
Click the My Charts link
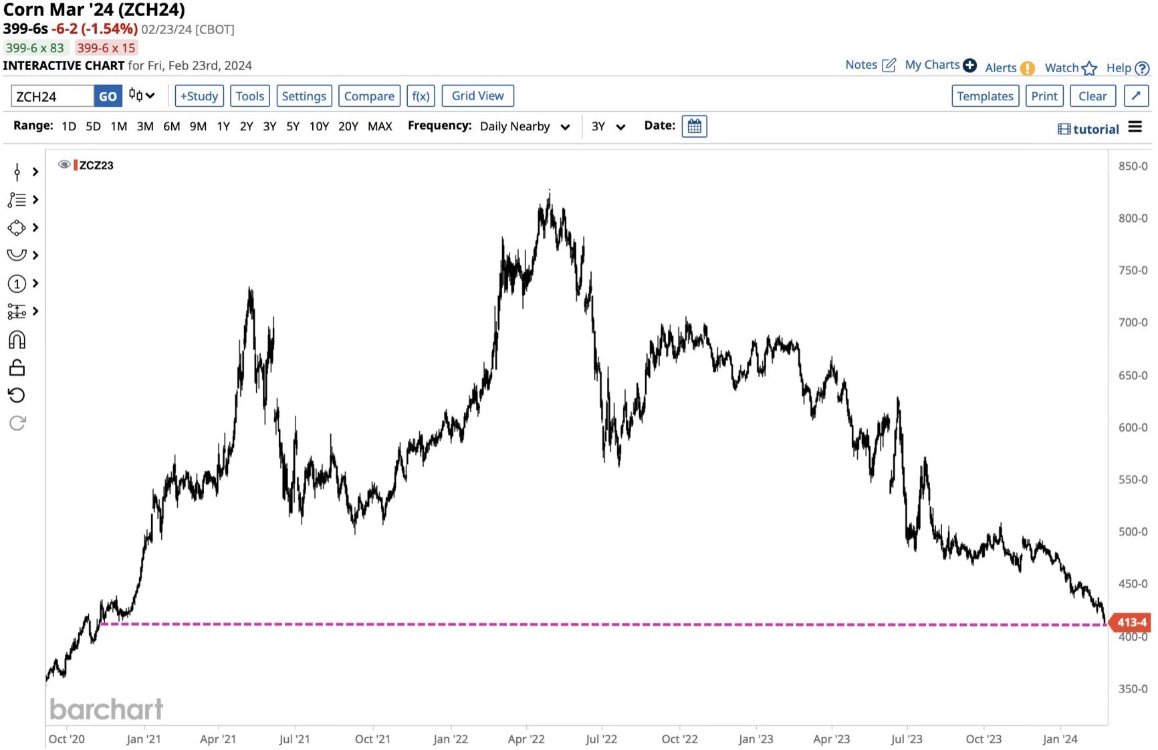[932, 65]
